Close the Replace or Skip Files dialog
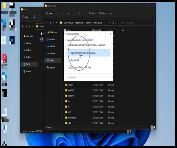This screenshot has height=148, width=177. tap(111, 34)
